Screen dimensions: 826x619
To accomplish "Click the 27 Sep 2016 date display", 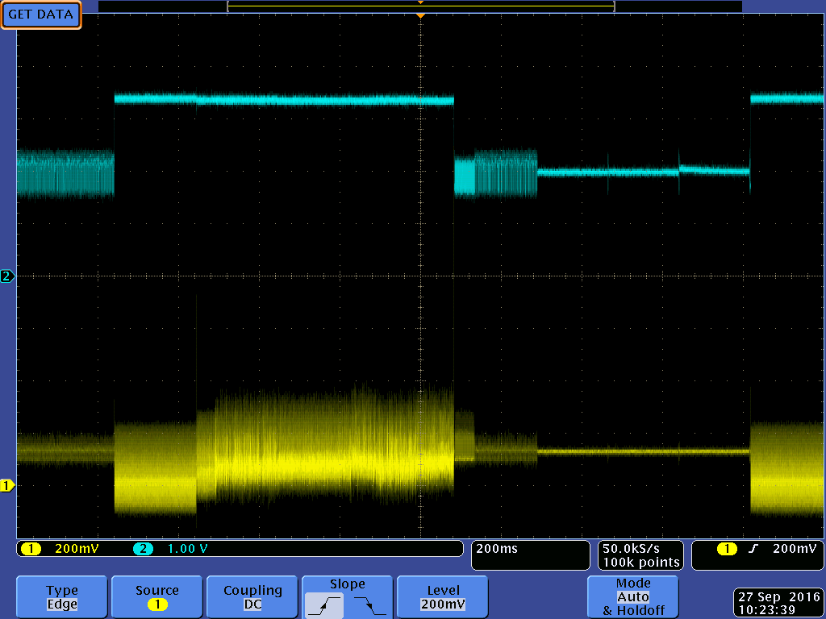I will coord(779,597).
